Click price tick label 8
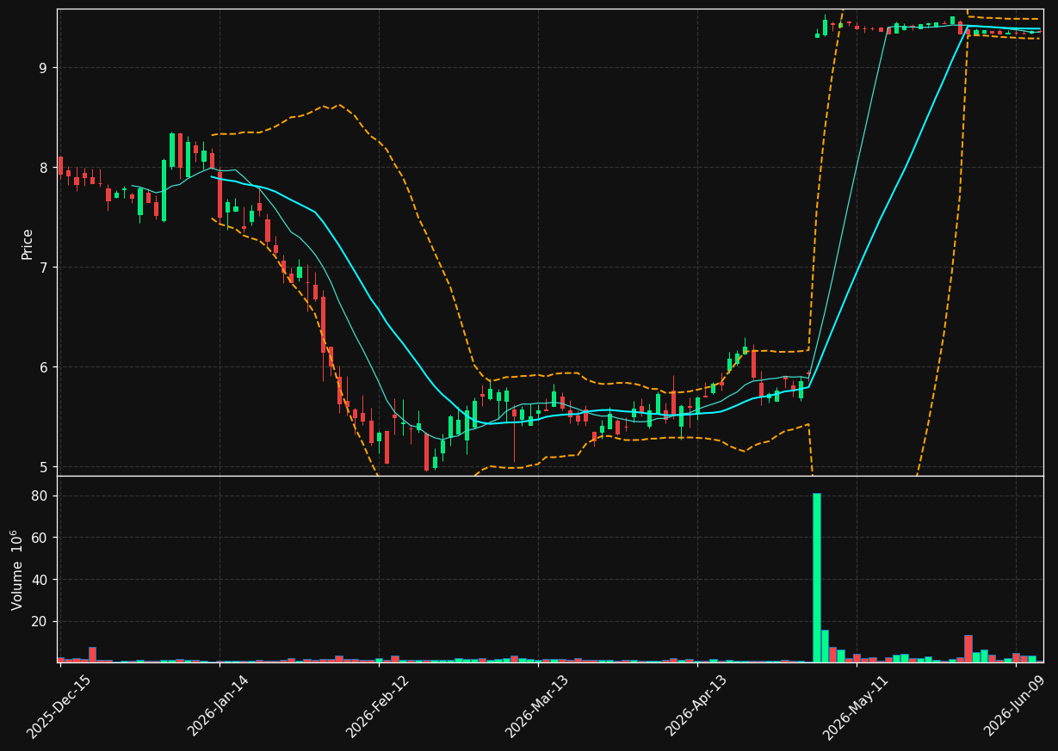This screenshot has height=751, width=1058. pos(44,168)
